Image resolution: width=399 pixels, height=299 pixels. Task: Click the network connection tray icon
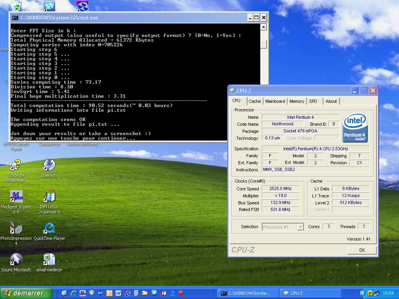pyautogui.click(x=376, y=293)
